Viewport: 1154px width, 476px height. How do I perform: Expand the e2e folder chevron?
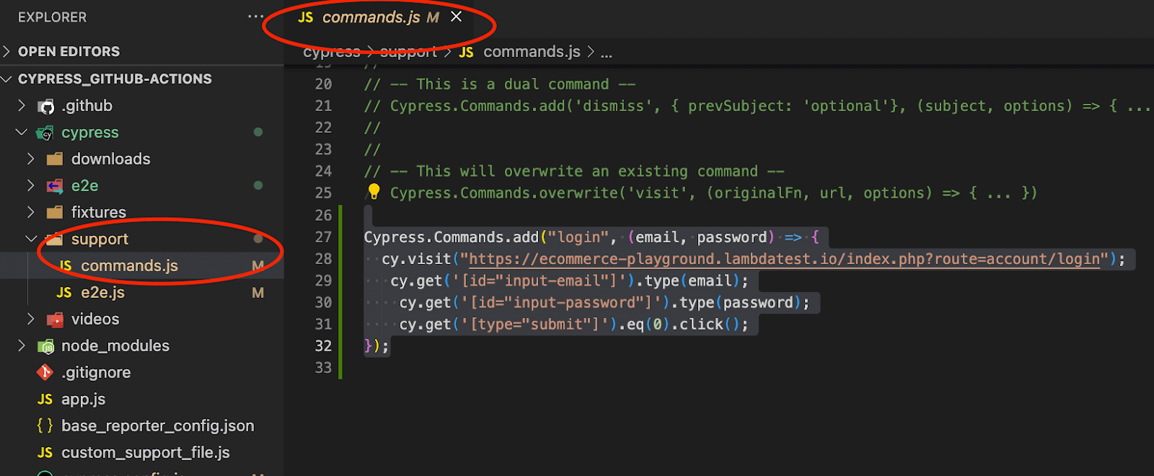pyautogui.click(x=31, y=185)
